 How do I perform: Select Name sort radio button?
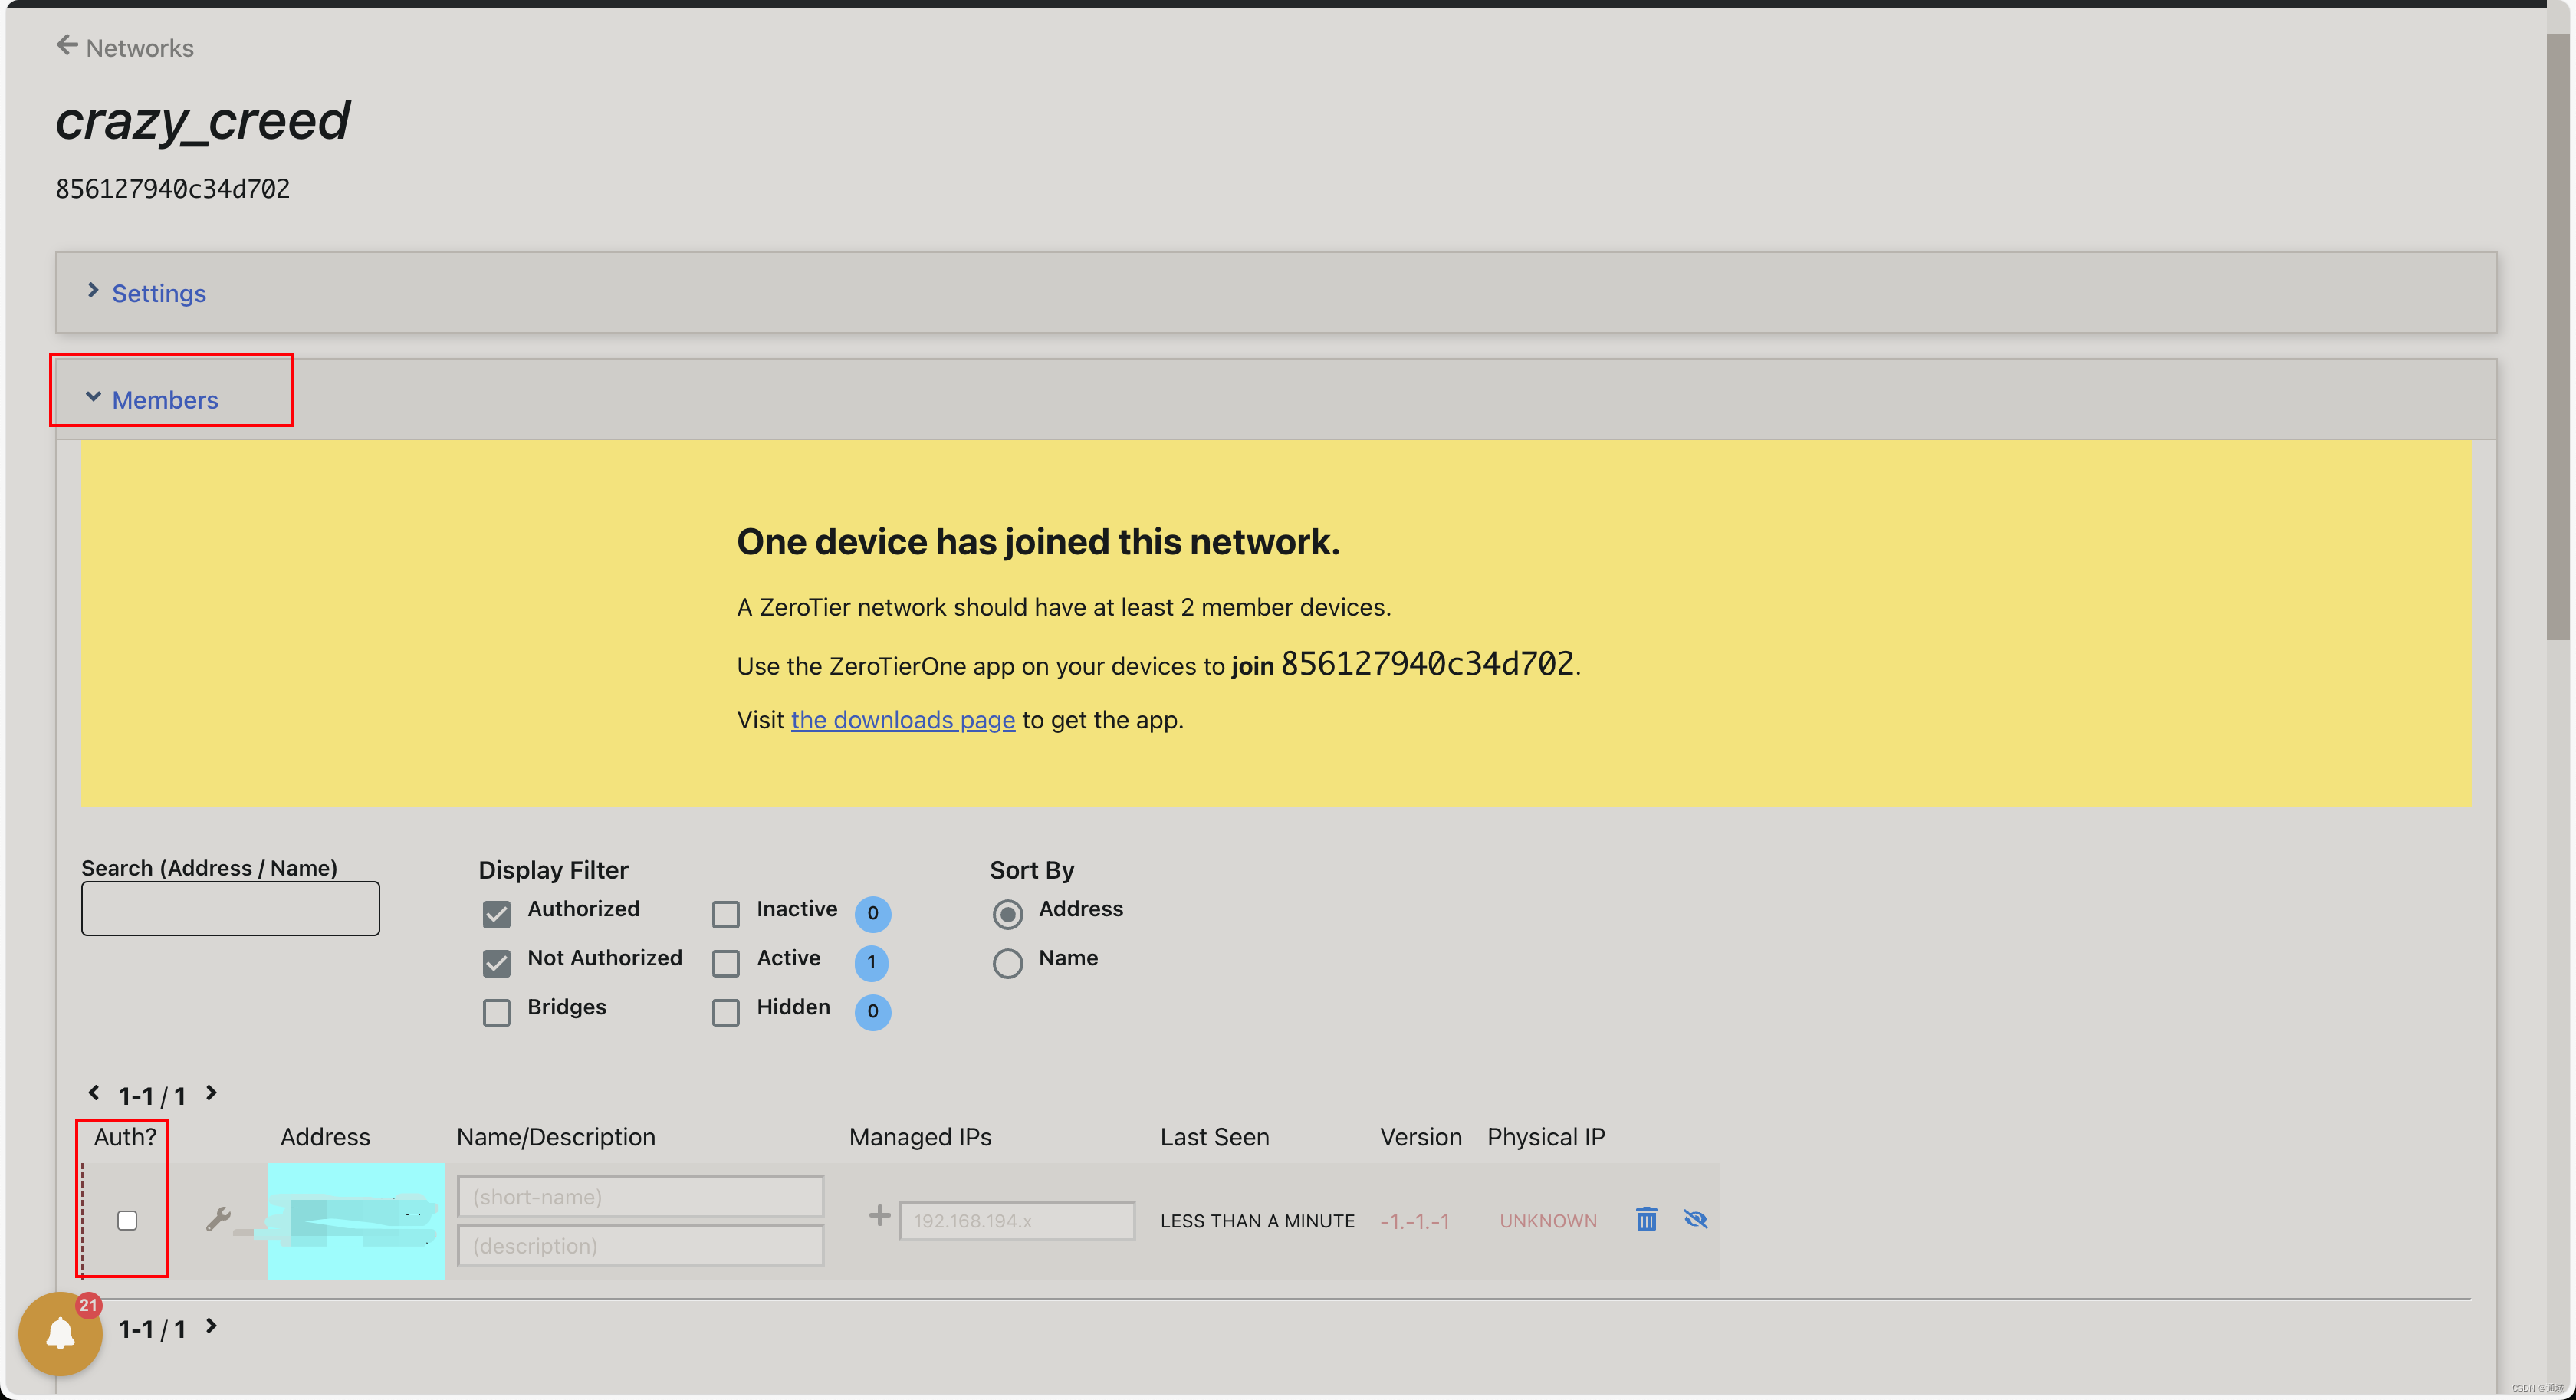coord(1007,962)
